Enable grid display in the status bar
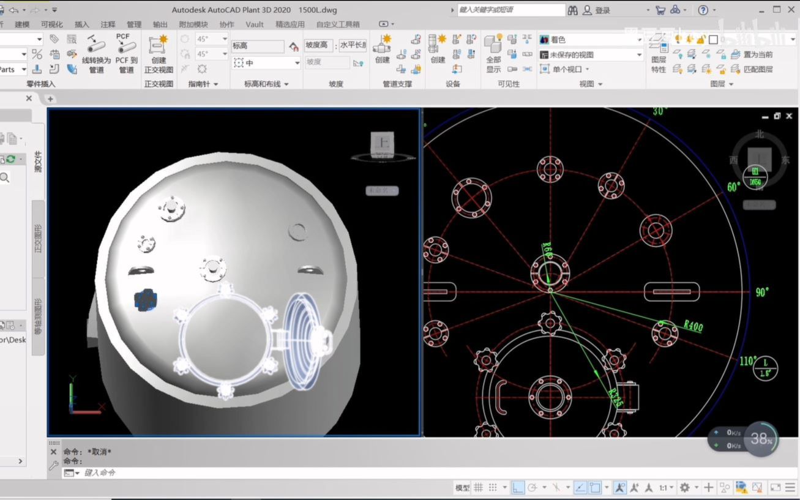This screenshot has width=800, height=500. 479,487
